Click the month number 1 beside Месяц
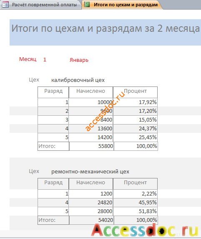Viewport: 201px width, 239px height. (x=45, y=59)
